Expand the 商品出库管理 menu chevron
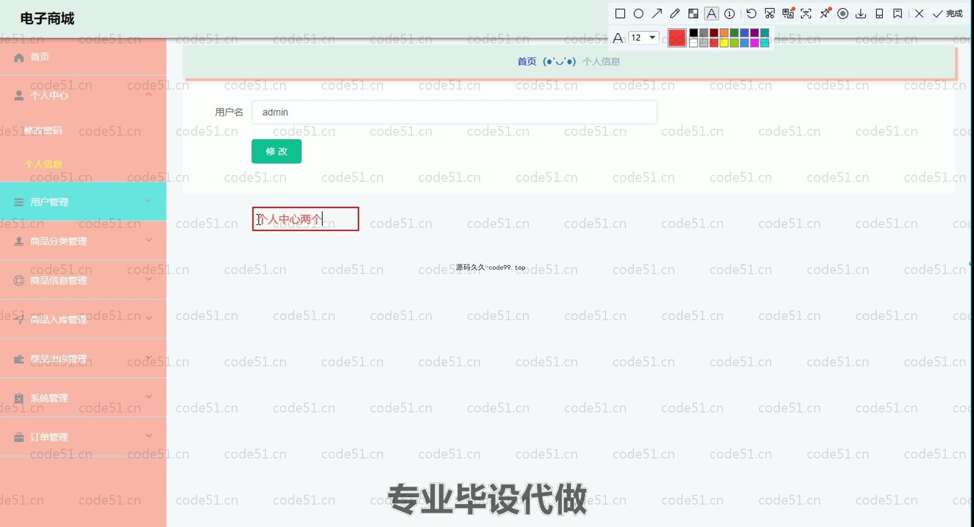The height and width of the screenshot is (527, 974). [x=149, y=357]
